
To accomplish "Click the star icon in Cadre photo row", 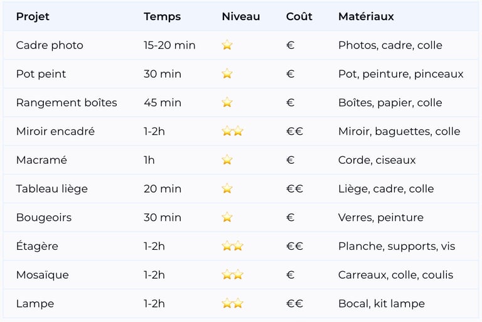I will point(227,45).
